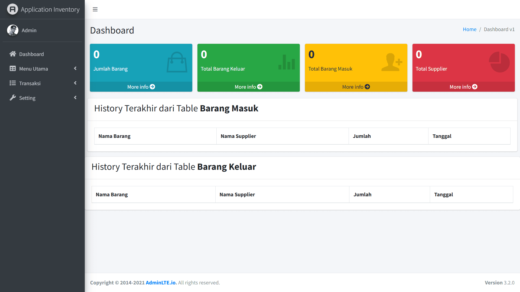Image resolution: width=520 pixels, height=292 pixels.
Task: Click the Transaksi list icon
Action: 12,83
